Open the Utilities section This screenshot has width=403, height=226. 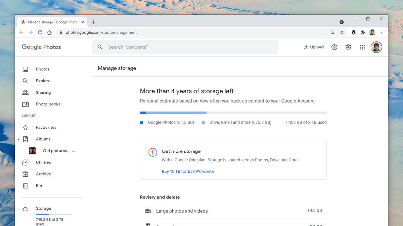(x=44, y=162)
